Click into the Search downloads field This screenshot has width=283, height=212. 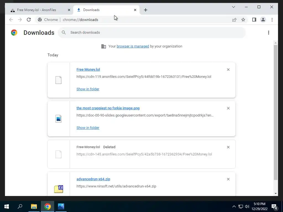(152, 33)
